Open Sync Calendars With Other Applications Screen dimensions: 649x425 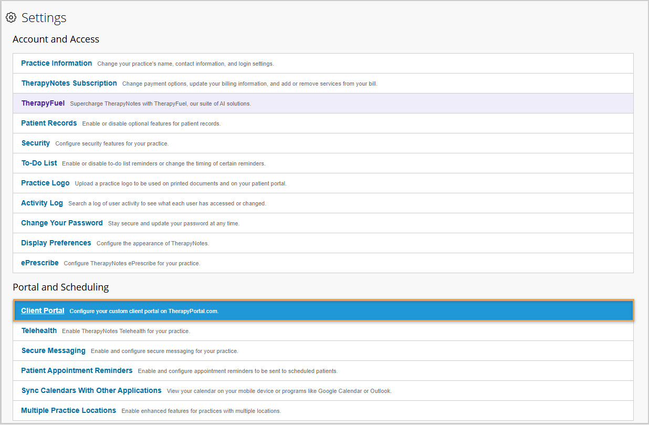[x=91, y=390]
